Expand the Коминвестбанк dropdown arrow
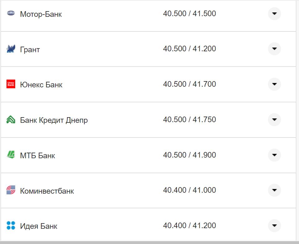 [x=274, y=190]
